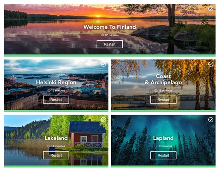Screen dimensions: 220x171
Task: Select the Lakeland title text
Action: [x=56, y=138]
